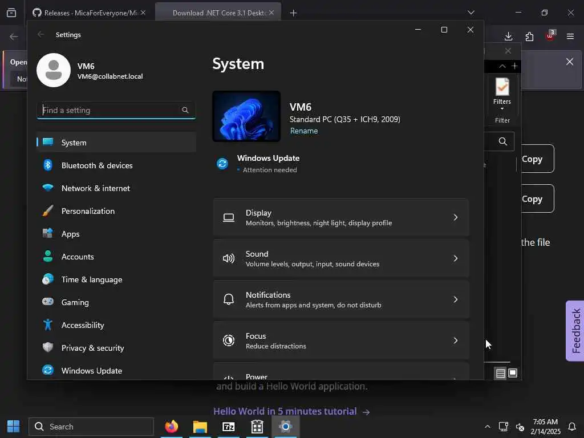
Task: Open Privacy & security settings
Action: point(116,348)
